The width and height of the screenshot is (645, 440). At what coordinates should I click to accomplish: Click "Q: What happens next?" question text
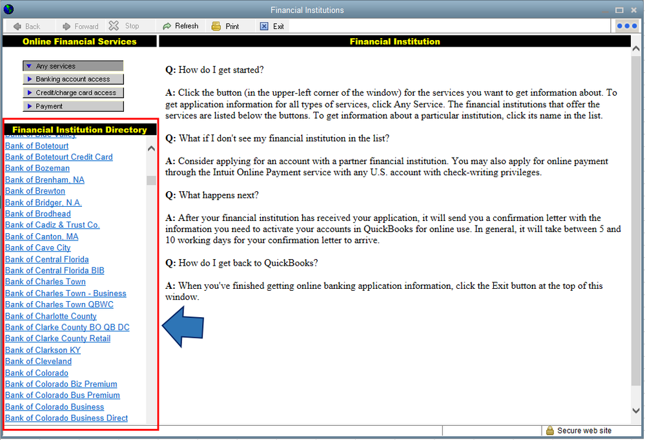point(212,195)
